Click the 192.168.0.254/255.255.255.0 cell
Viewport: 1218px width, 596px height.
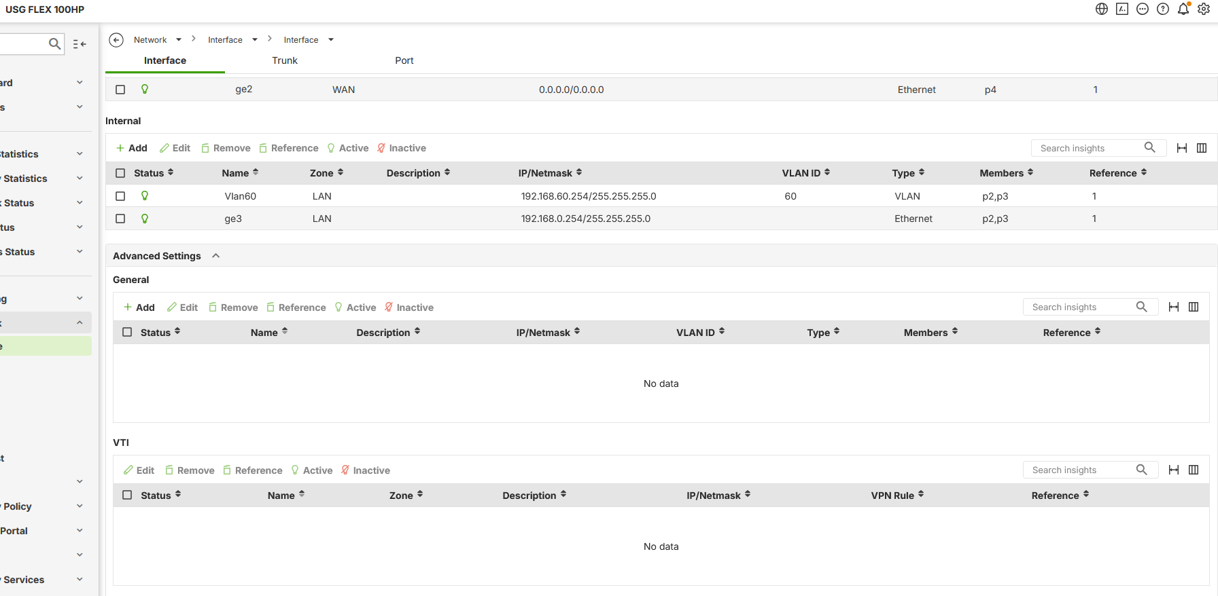586,219
